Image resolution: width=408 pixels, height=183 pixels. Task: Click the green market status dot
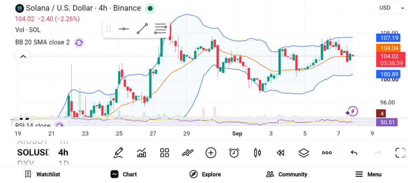click(150, 8)
